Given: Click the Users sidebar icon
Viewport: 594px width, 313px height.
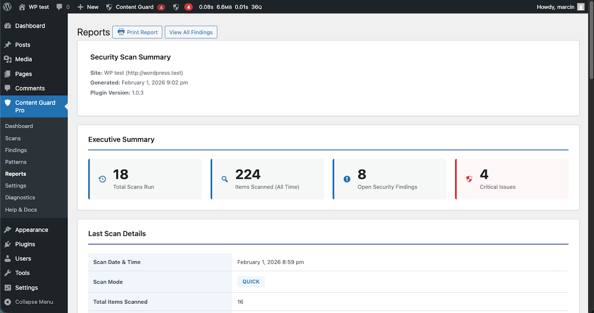Looking at the screenshot, I should [x=7, y=258].
